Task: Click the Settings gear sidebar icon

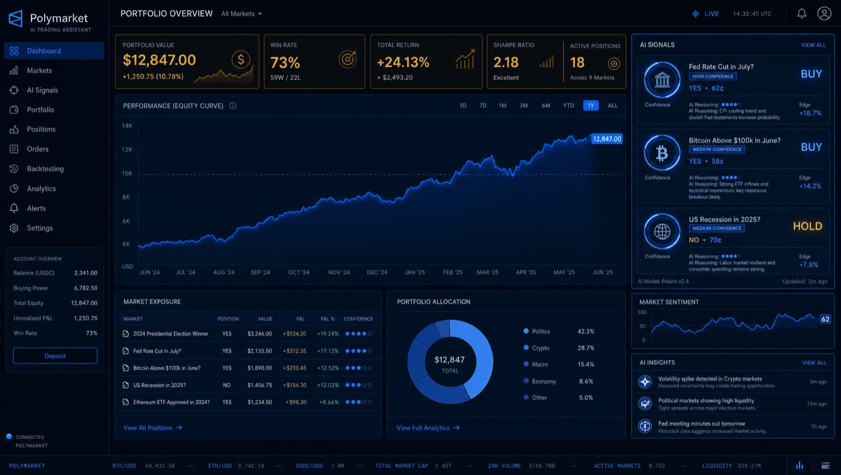Action: coord(14,228)
